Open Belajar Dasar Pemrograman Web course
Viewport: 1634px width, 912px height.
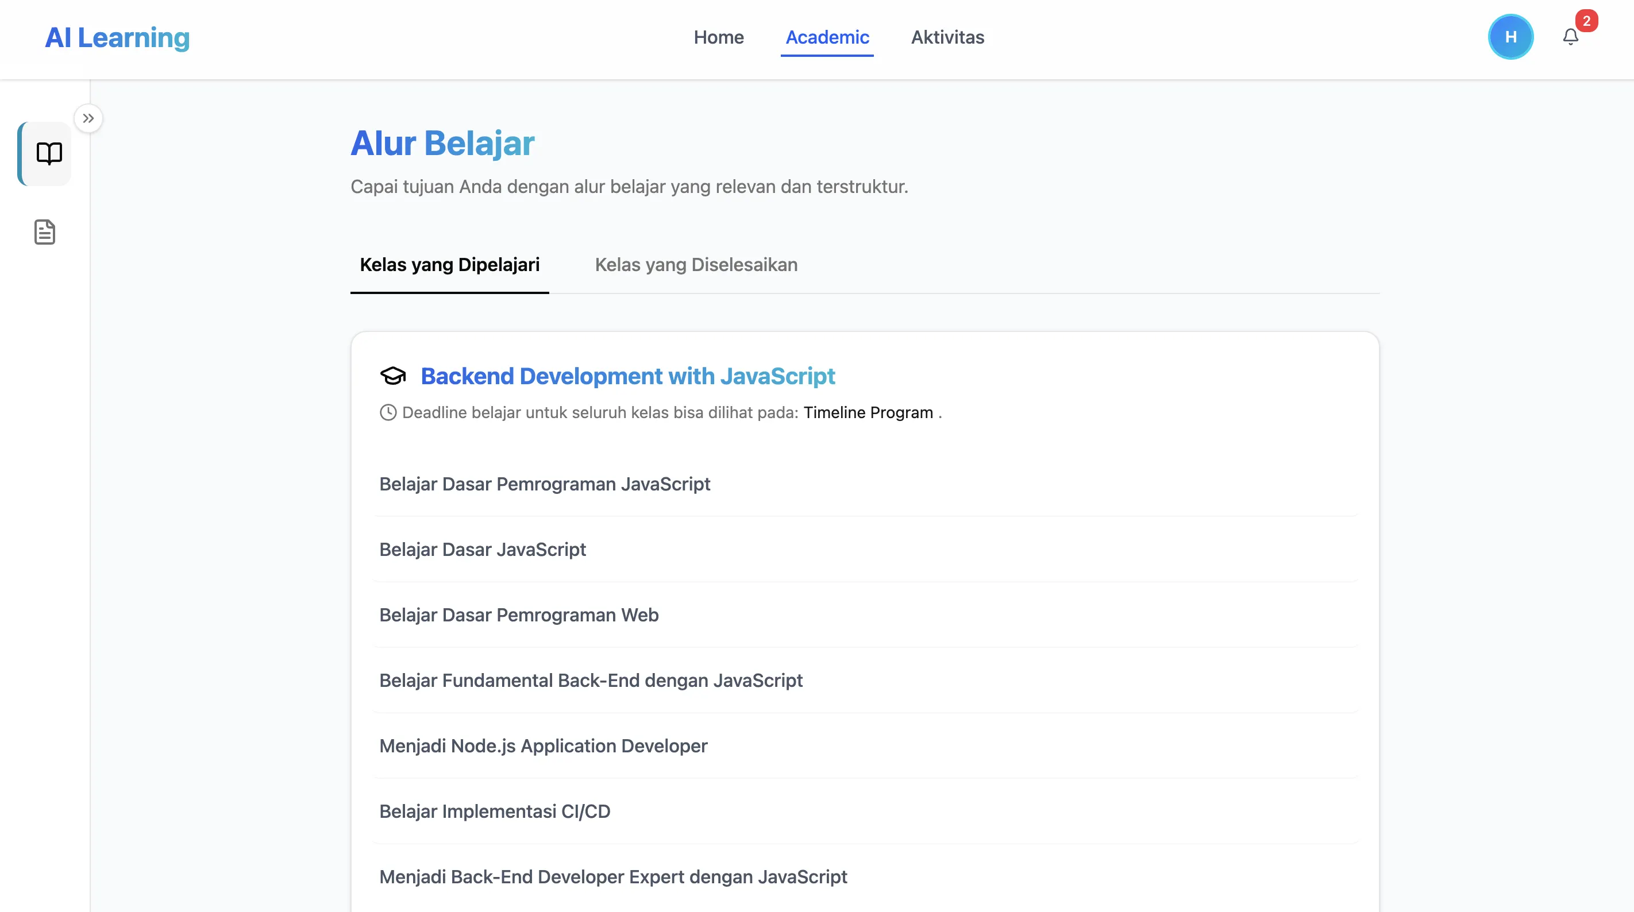tap(865, 615)
